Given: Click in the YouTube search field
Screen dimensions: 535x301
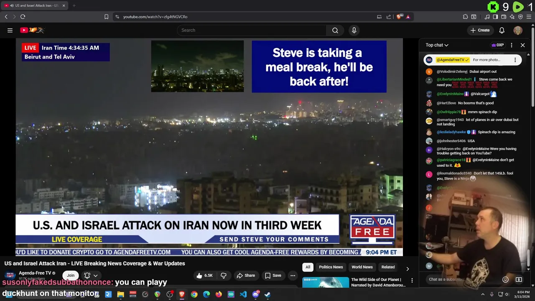Looking at the screenshot, I should point(252,30).
